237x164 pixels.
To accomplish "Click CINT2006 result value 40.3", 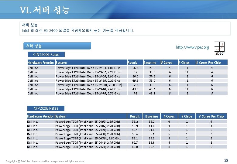I will [136, 81].
